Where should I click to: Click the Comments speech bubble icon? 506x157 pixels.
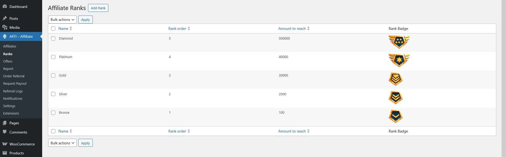(x=5, y=132)
